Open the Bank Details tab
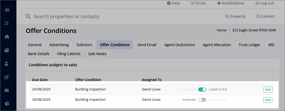The image size is (285, 111). [x=38, y=54]
